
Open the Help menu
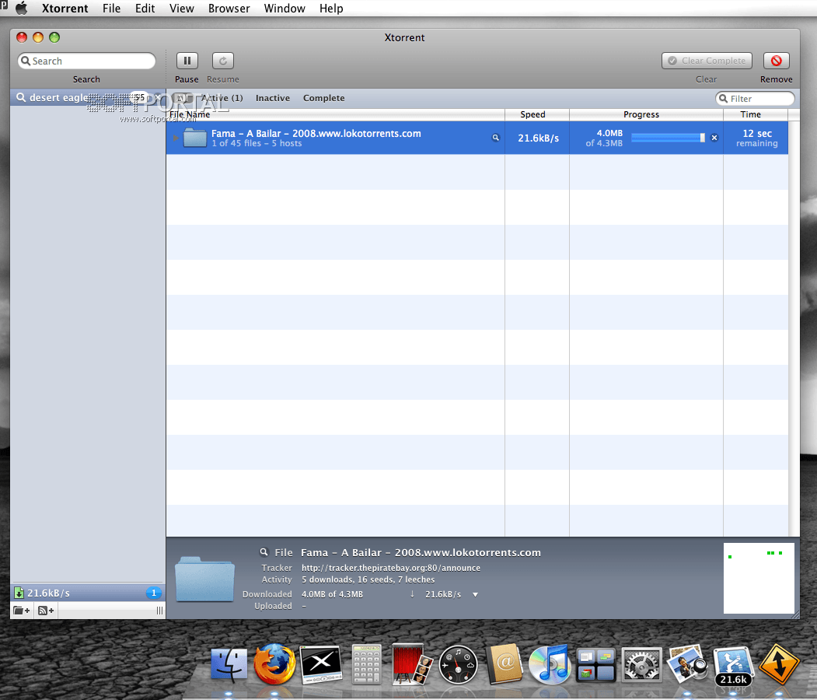[x=331, y=9]
